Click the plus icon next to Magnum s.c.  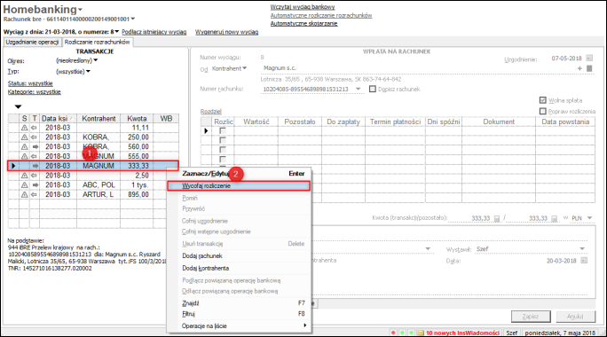(x=579, y=68)
